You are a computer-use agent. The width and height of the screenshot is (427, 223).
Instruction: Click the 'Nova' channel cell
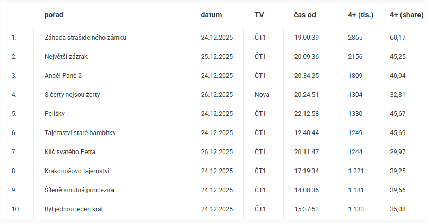[x=262, y=95]
